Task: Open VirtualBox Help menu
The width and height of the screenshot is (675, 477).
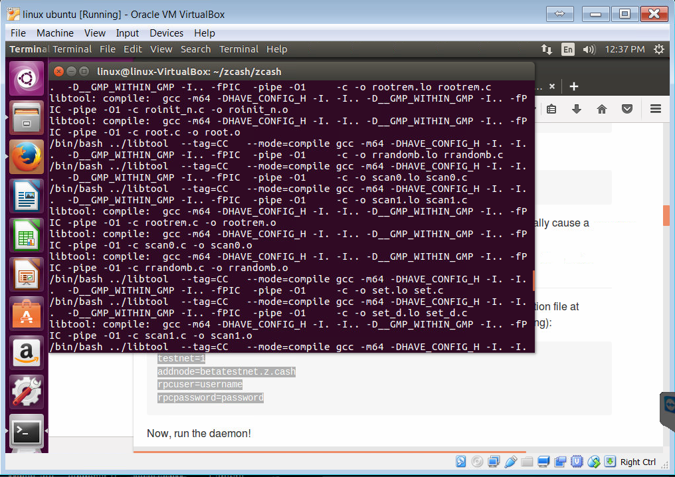Action: [x=205, y=33]
